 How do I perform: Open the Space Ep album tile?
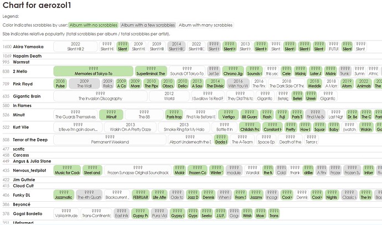(266, 140)
